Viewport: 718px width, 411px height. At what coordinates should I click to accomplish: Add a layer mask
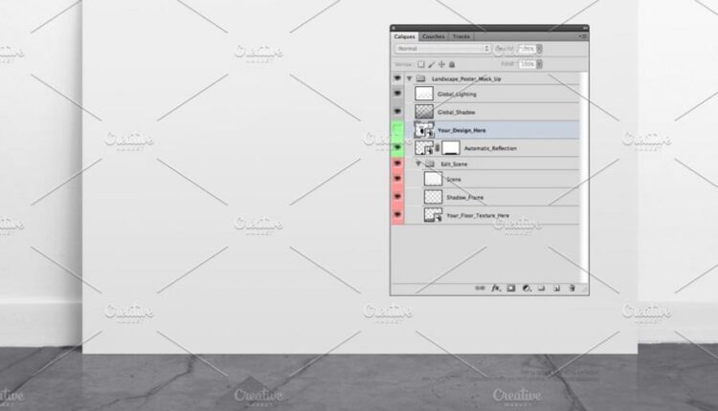tap(510, 287)
